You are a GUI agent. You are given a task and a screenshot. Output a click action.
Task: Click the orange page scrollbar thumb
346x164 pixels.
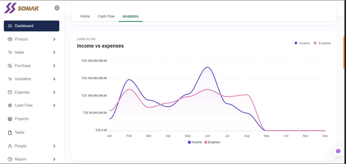click(344, 53)
